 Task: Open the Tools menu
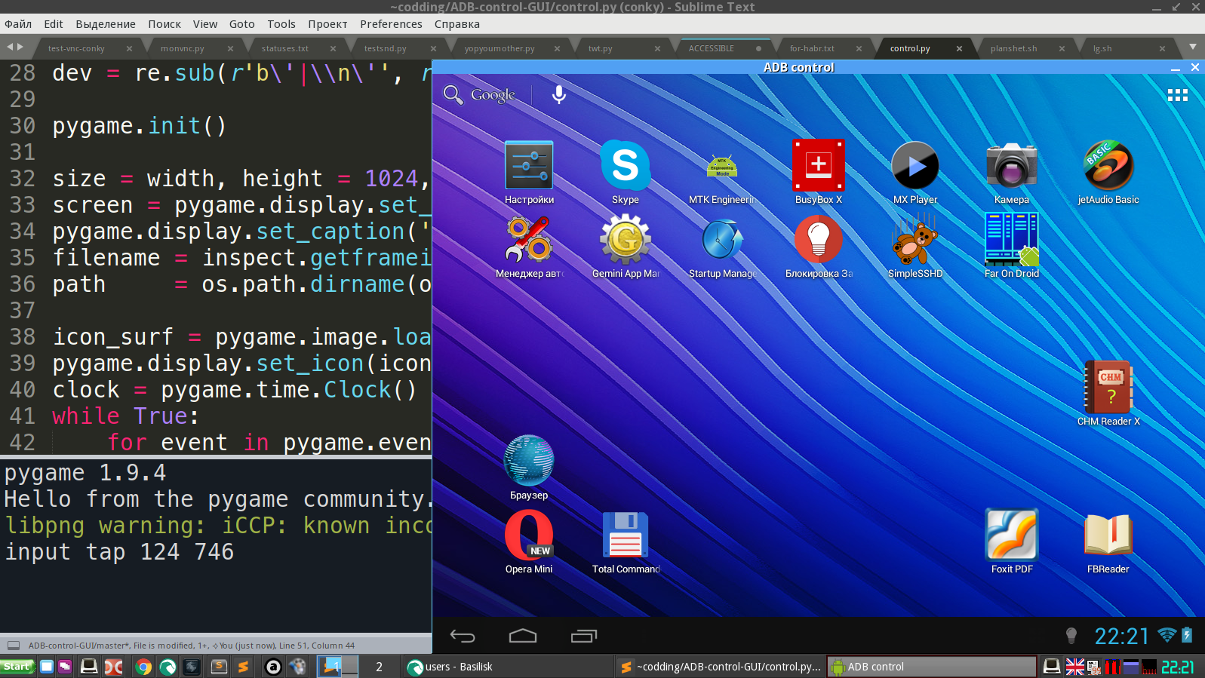pyautogui.click(x=281, y=24)
